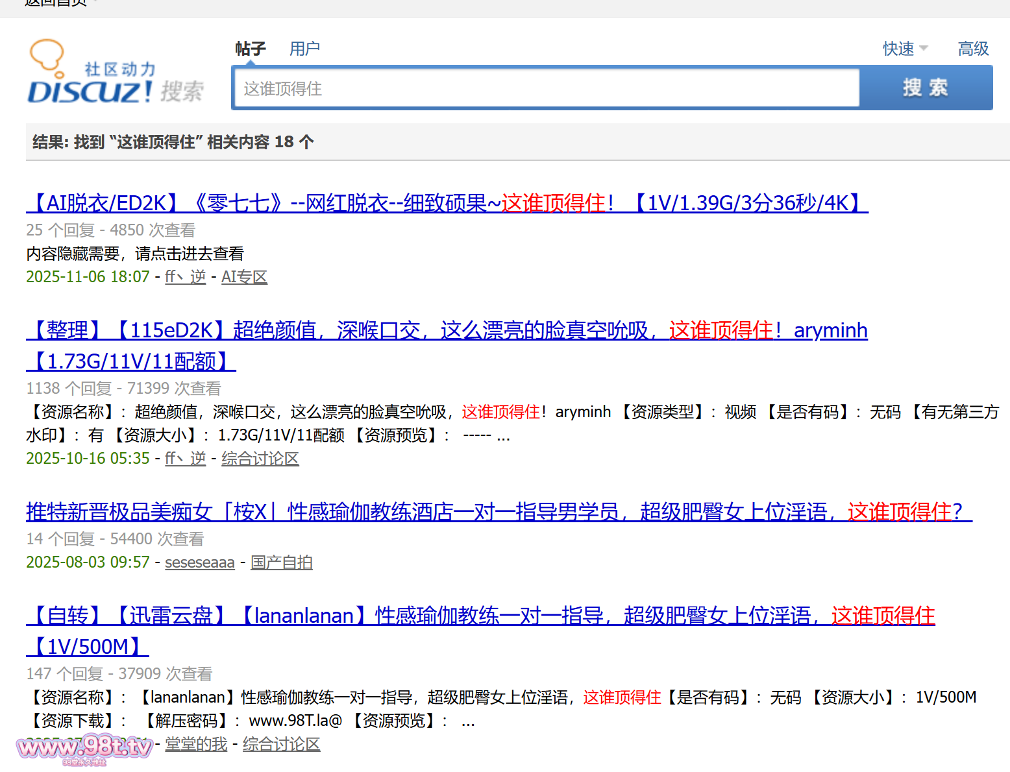
Task: Click the pink watermark logo at bottom-left
Action: coord(84,748)
